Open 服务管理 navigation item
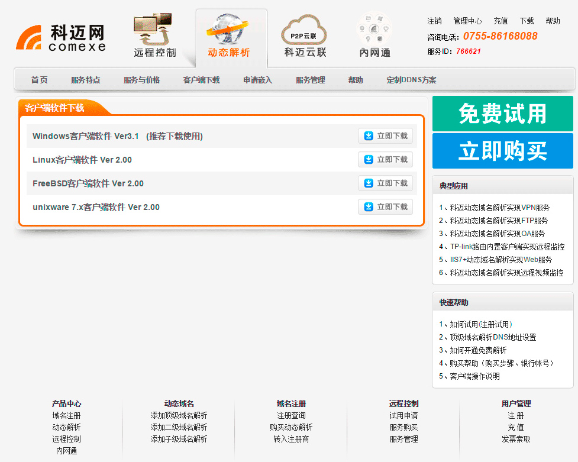 (x=311, y=80)
